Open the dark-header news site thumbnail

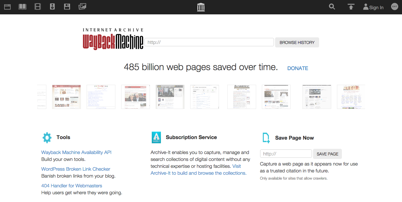click(170, 97)
